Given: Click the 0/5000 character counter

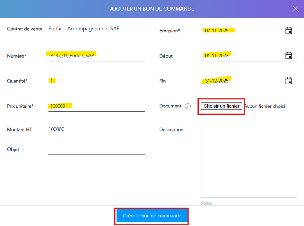Looking at the screenshot, I should (206, 203).
